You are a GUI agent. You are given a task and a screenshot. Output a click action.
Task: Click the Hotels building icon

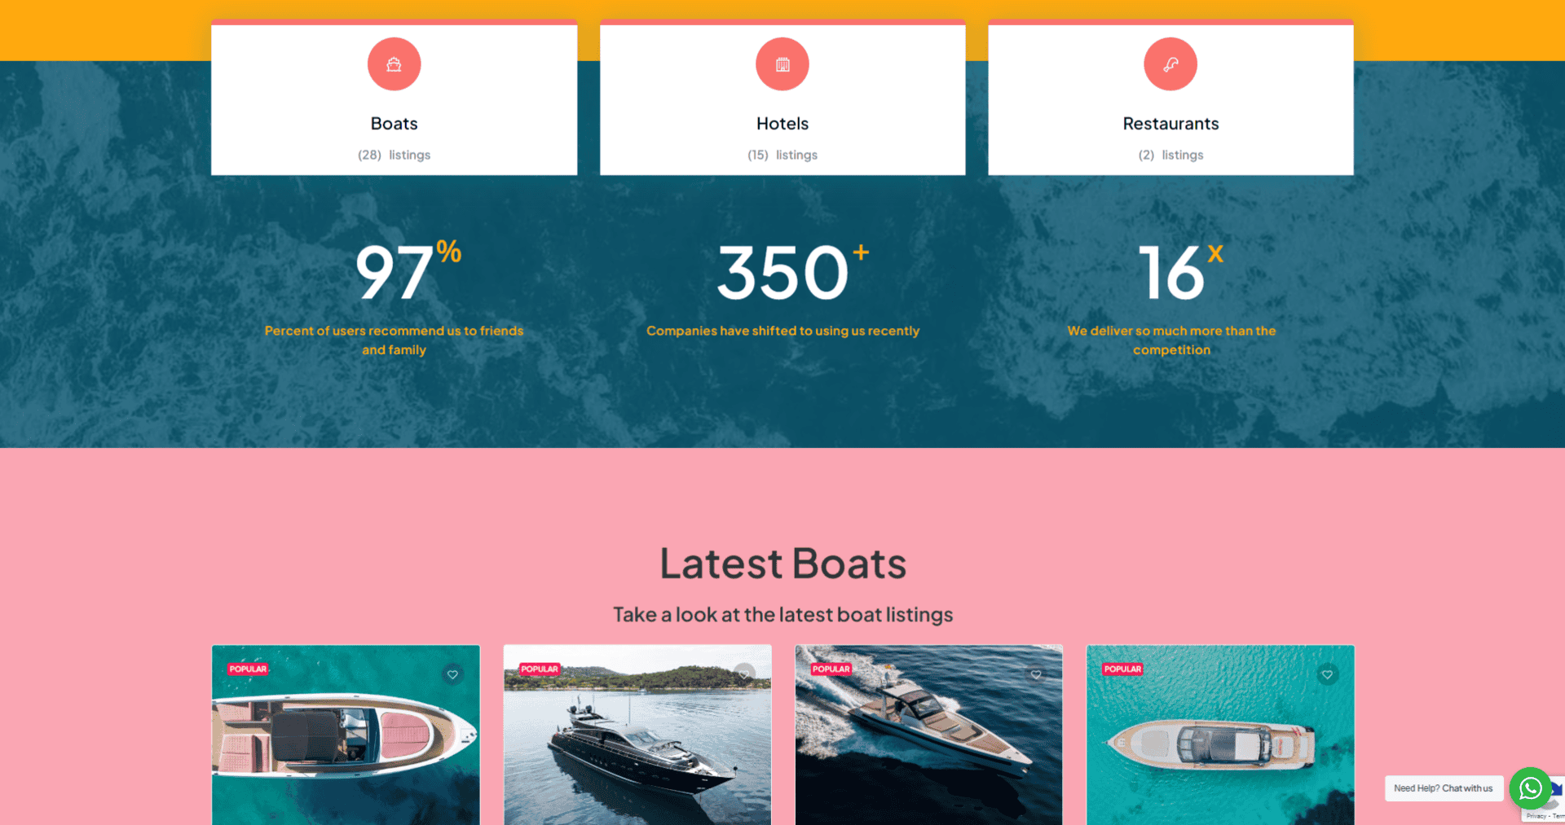[782, 64]
